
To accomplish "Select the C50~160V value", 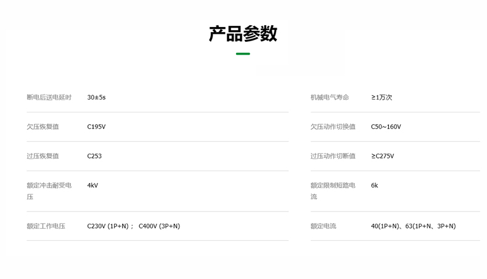I will 386,127.
